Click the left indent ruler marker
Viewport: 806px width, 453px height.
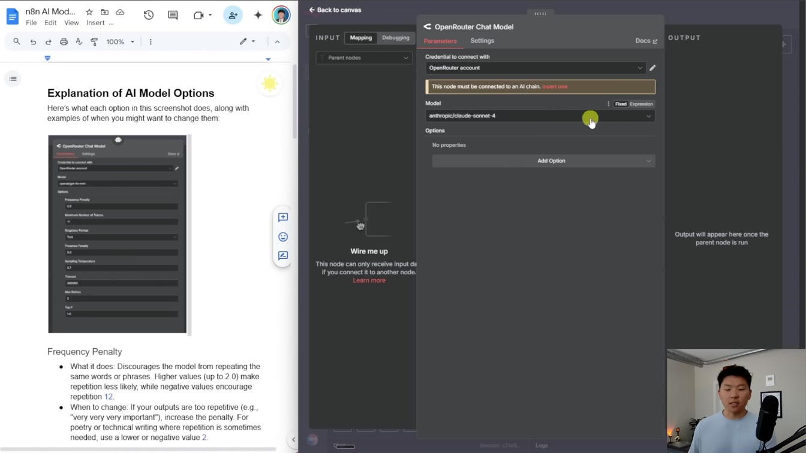47,58
